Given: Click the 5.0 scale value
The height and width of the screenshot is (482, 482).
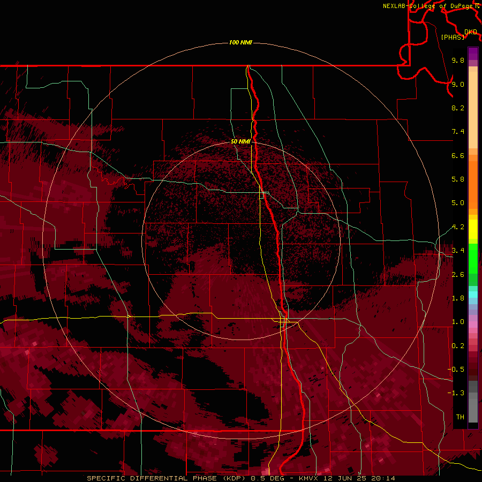Looking at the screenshot, I should (x=458, y=203).
